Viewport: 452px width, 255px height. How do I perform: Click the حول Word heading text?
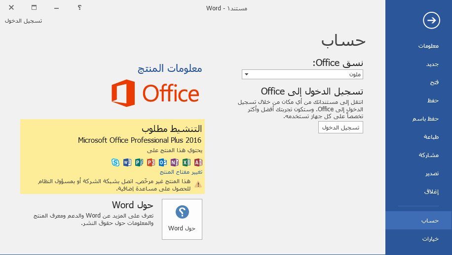point(133,205)
